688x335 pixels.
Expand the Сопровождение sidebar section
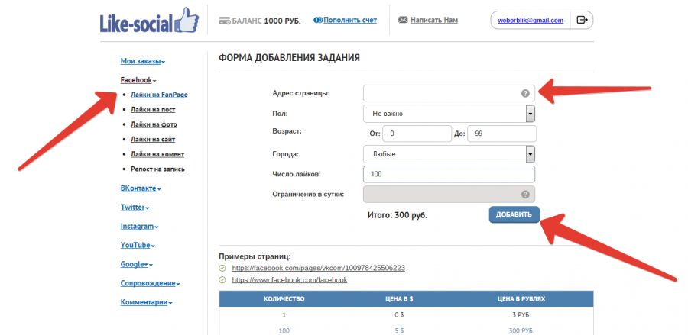150,283
